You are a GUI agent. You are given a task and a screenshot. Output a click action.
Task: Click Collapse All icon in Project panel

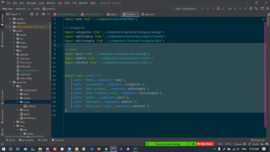click(37, 14)
